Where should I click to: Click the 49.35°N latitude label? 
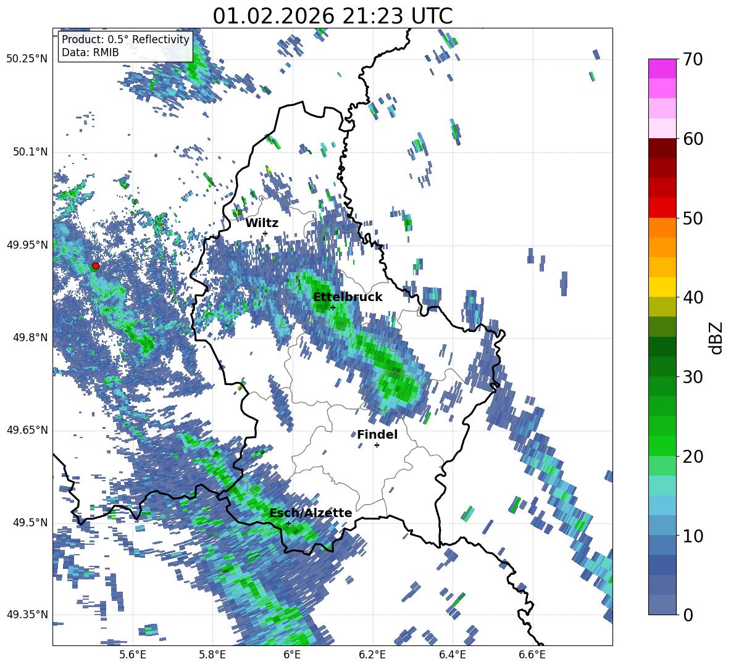pos(27,615)
